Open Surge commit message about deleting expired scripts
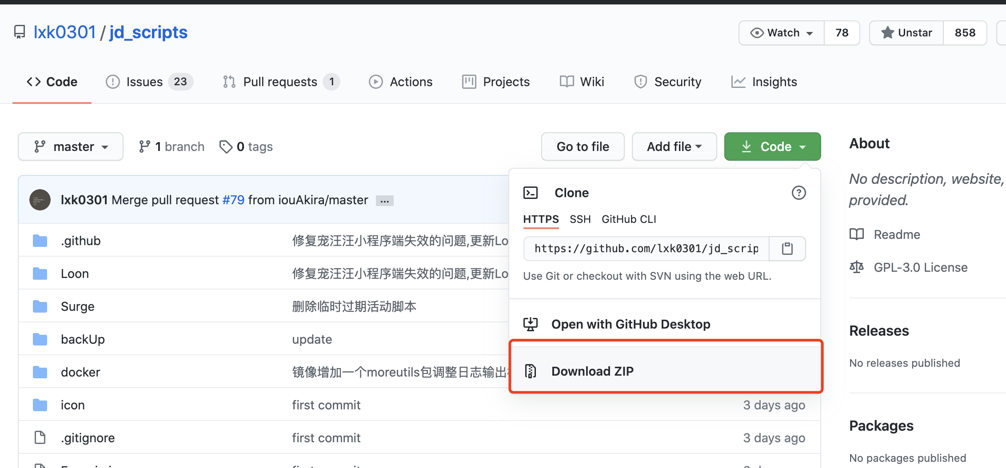1006x468 pixels. [354, 306]
